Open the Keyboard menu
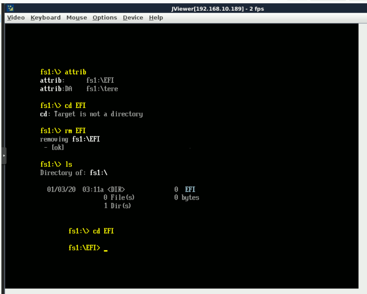The width and height of the screenshot is (367, 294). coord(45,18)
